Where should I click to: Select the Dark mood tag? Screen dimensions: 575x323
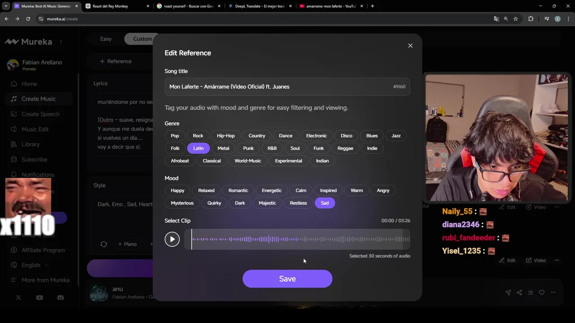click(240, 203)
